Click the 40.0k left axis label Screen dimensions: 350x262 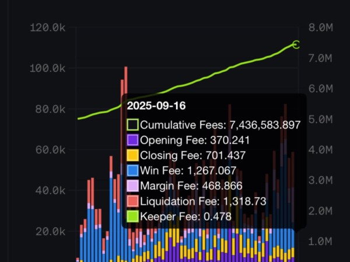coord(50,191)
